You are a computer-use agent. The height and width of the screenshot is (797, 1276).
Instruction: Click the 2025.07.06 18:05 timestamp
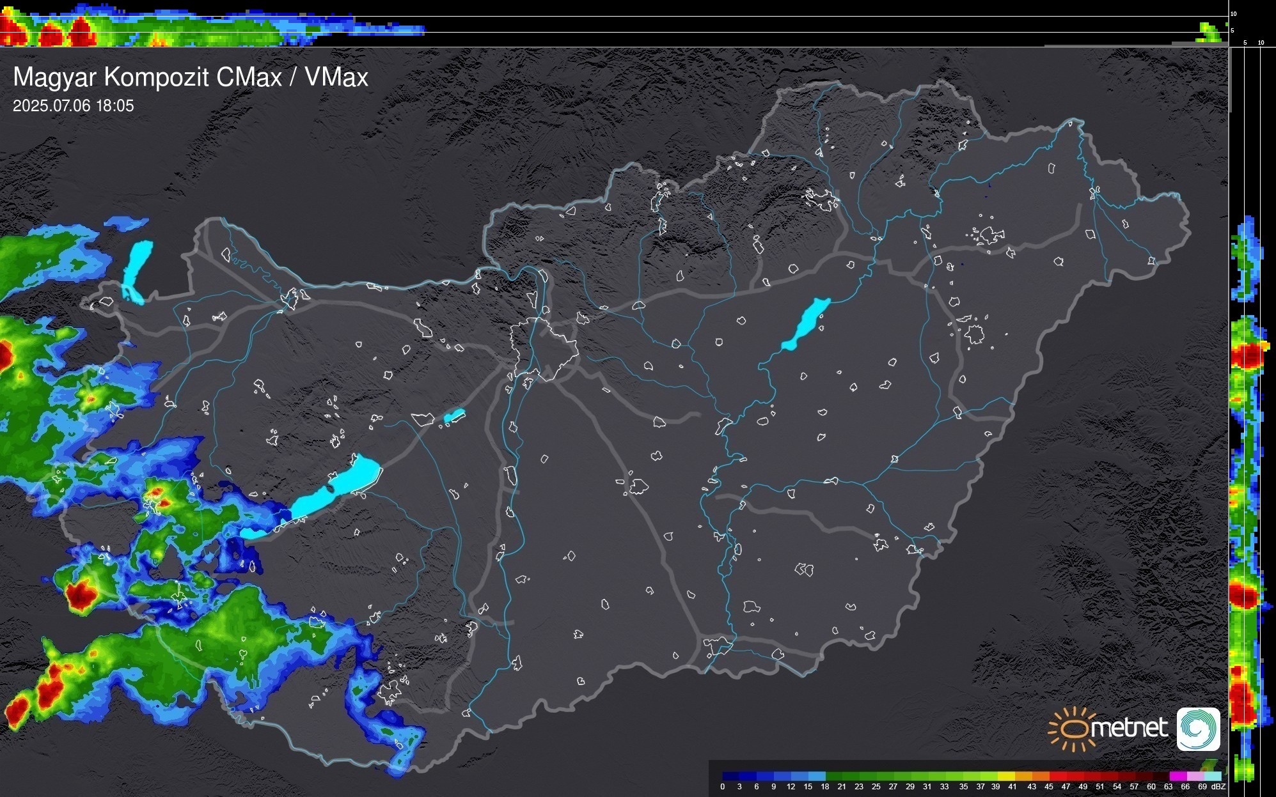[74, 106]
